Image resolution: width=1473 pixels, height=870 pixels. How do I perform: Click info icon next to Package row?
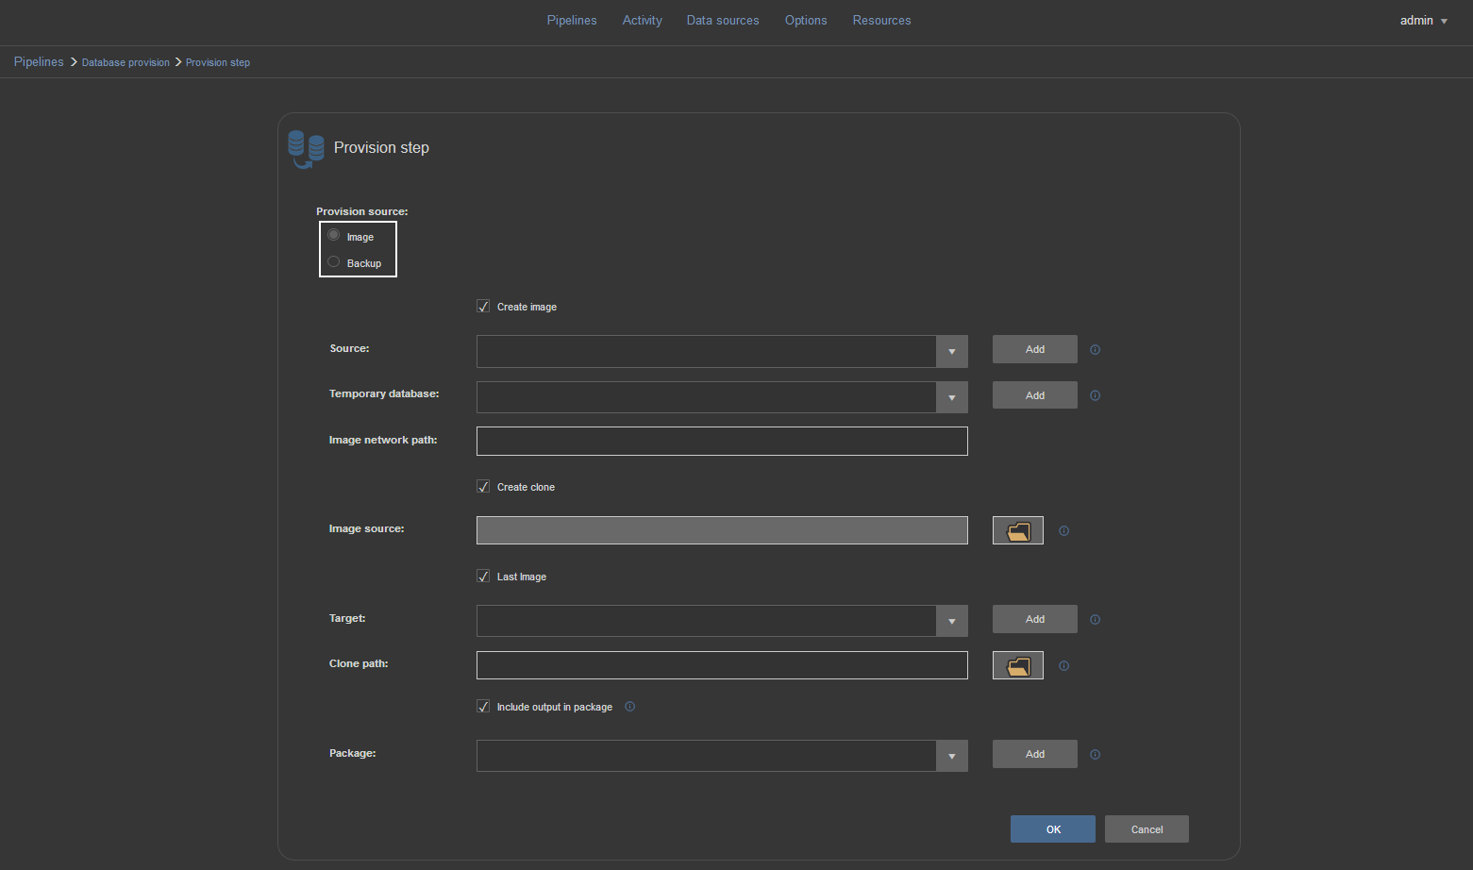[x=1095, y=755]
